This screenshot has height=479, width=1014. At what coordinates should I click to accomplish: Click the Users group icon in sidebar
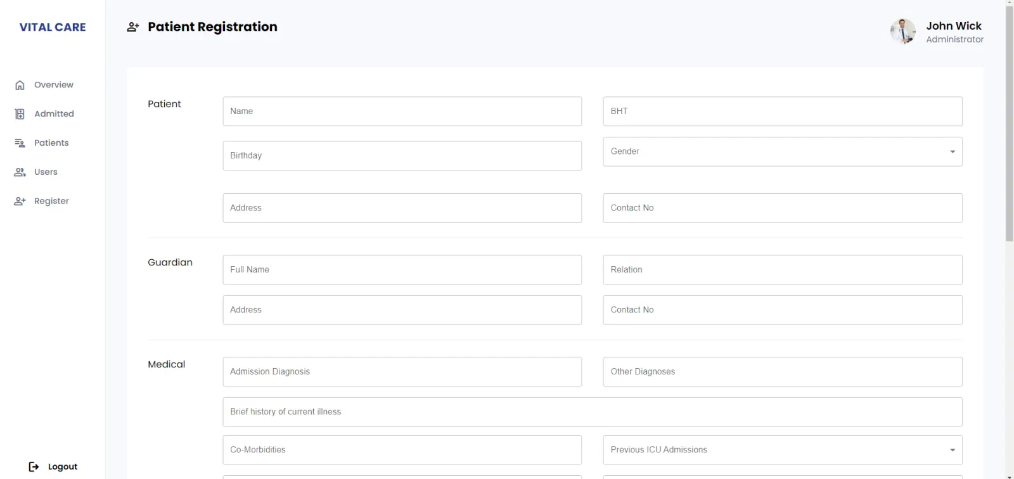click(x=20, y=172)
